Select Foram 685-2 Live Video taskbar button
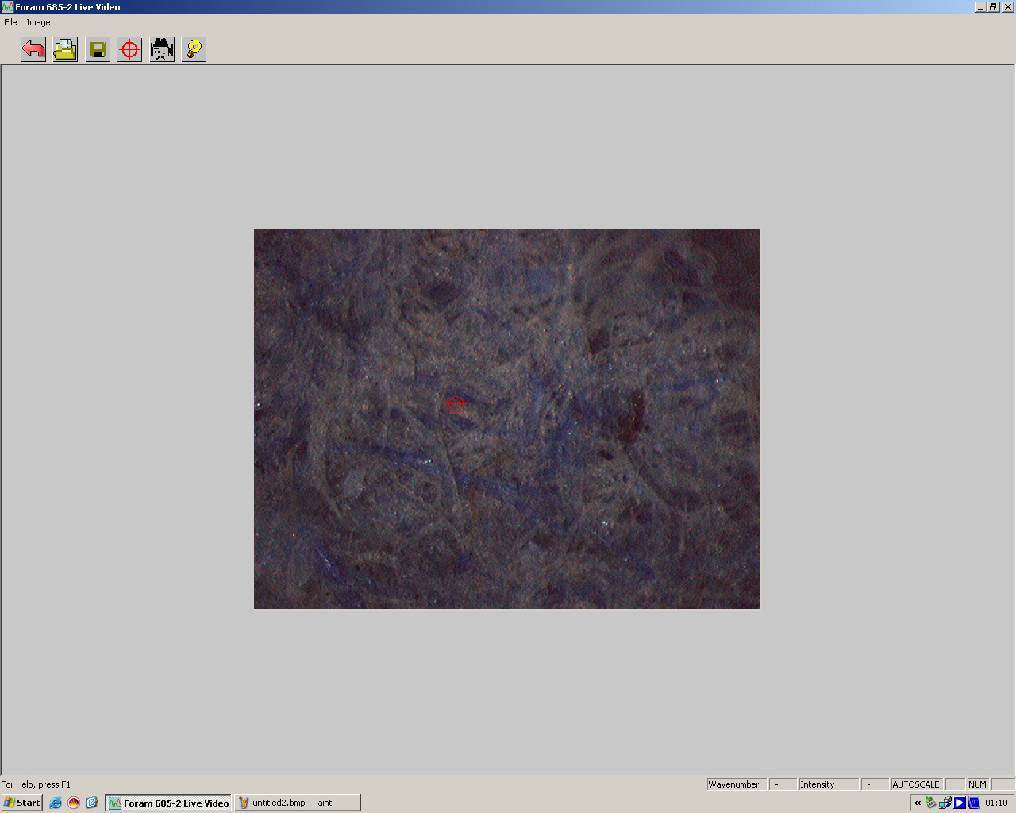 [168, 803]
